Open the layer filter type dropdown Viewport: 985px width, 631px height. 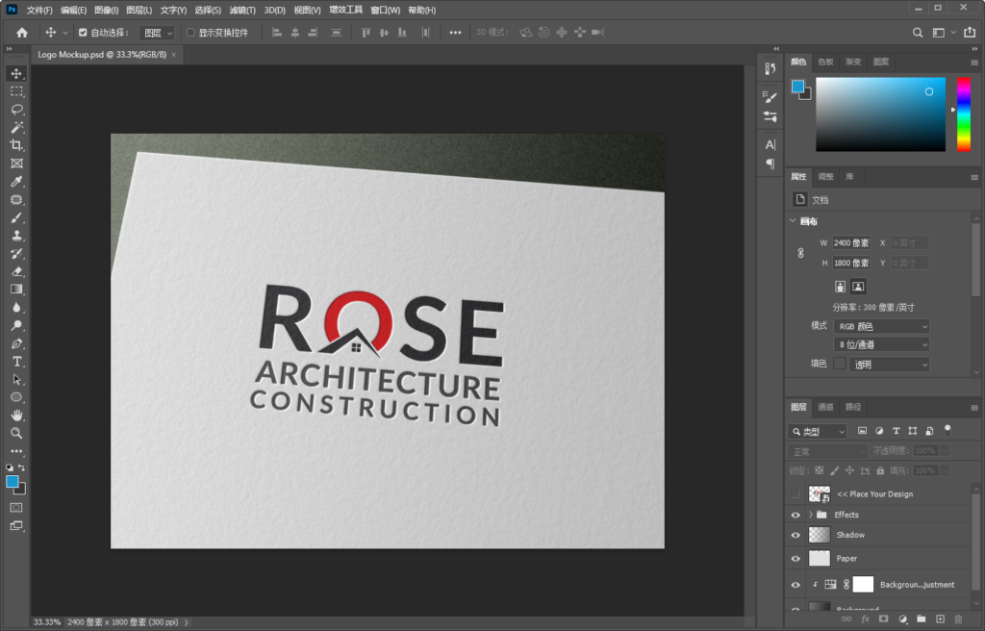(x=818, y=431)
